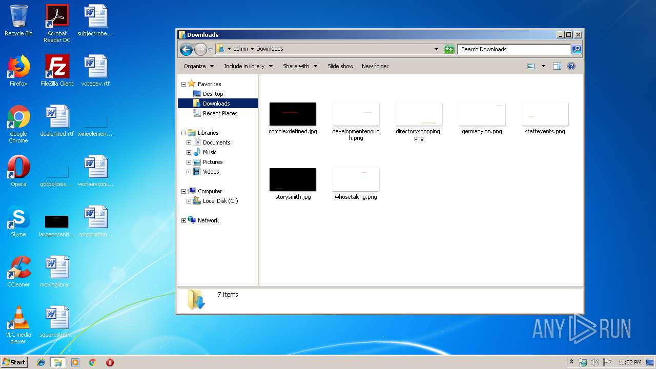Open Include in library dropdown
The image size is (656, 369).
[248, 66]
